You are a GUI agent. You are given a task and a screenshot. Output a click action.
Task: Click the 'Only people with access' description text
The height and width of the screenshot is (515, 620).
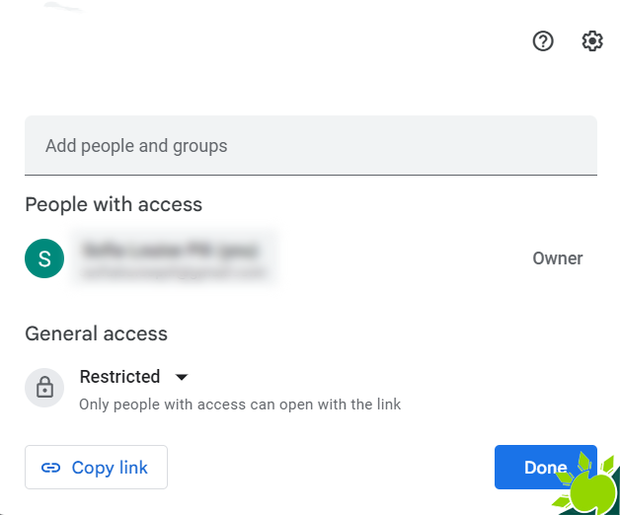pos(240,405)
